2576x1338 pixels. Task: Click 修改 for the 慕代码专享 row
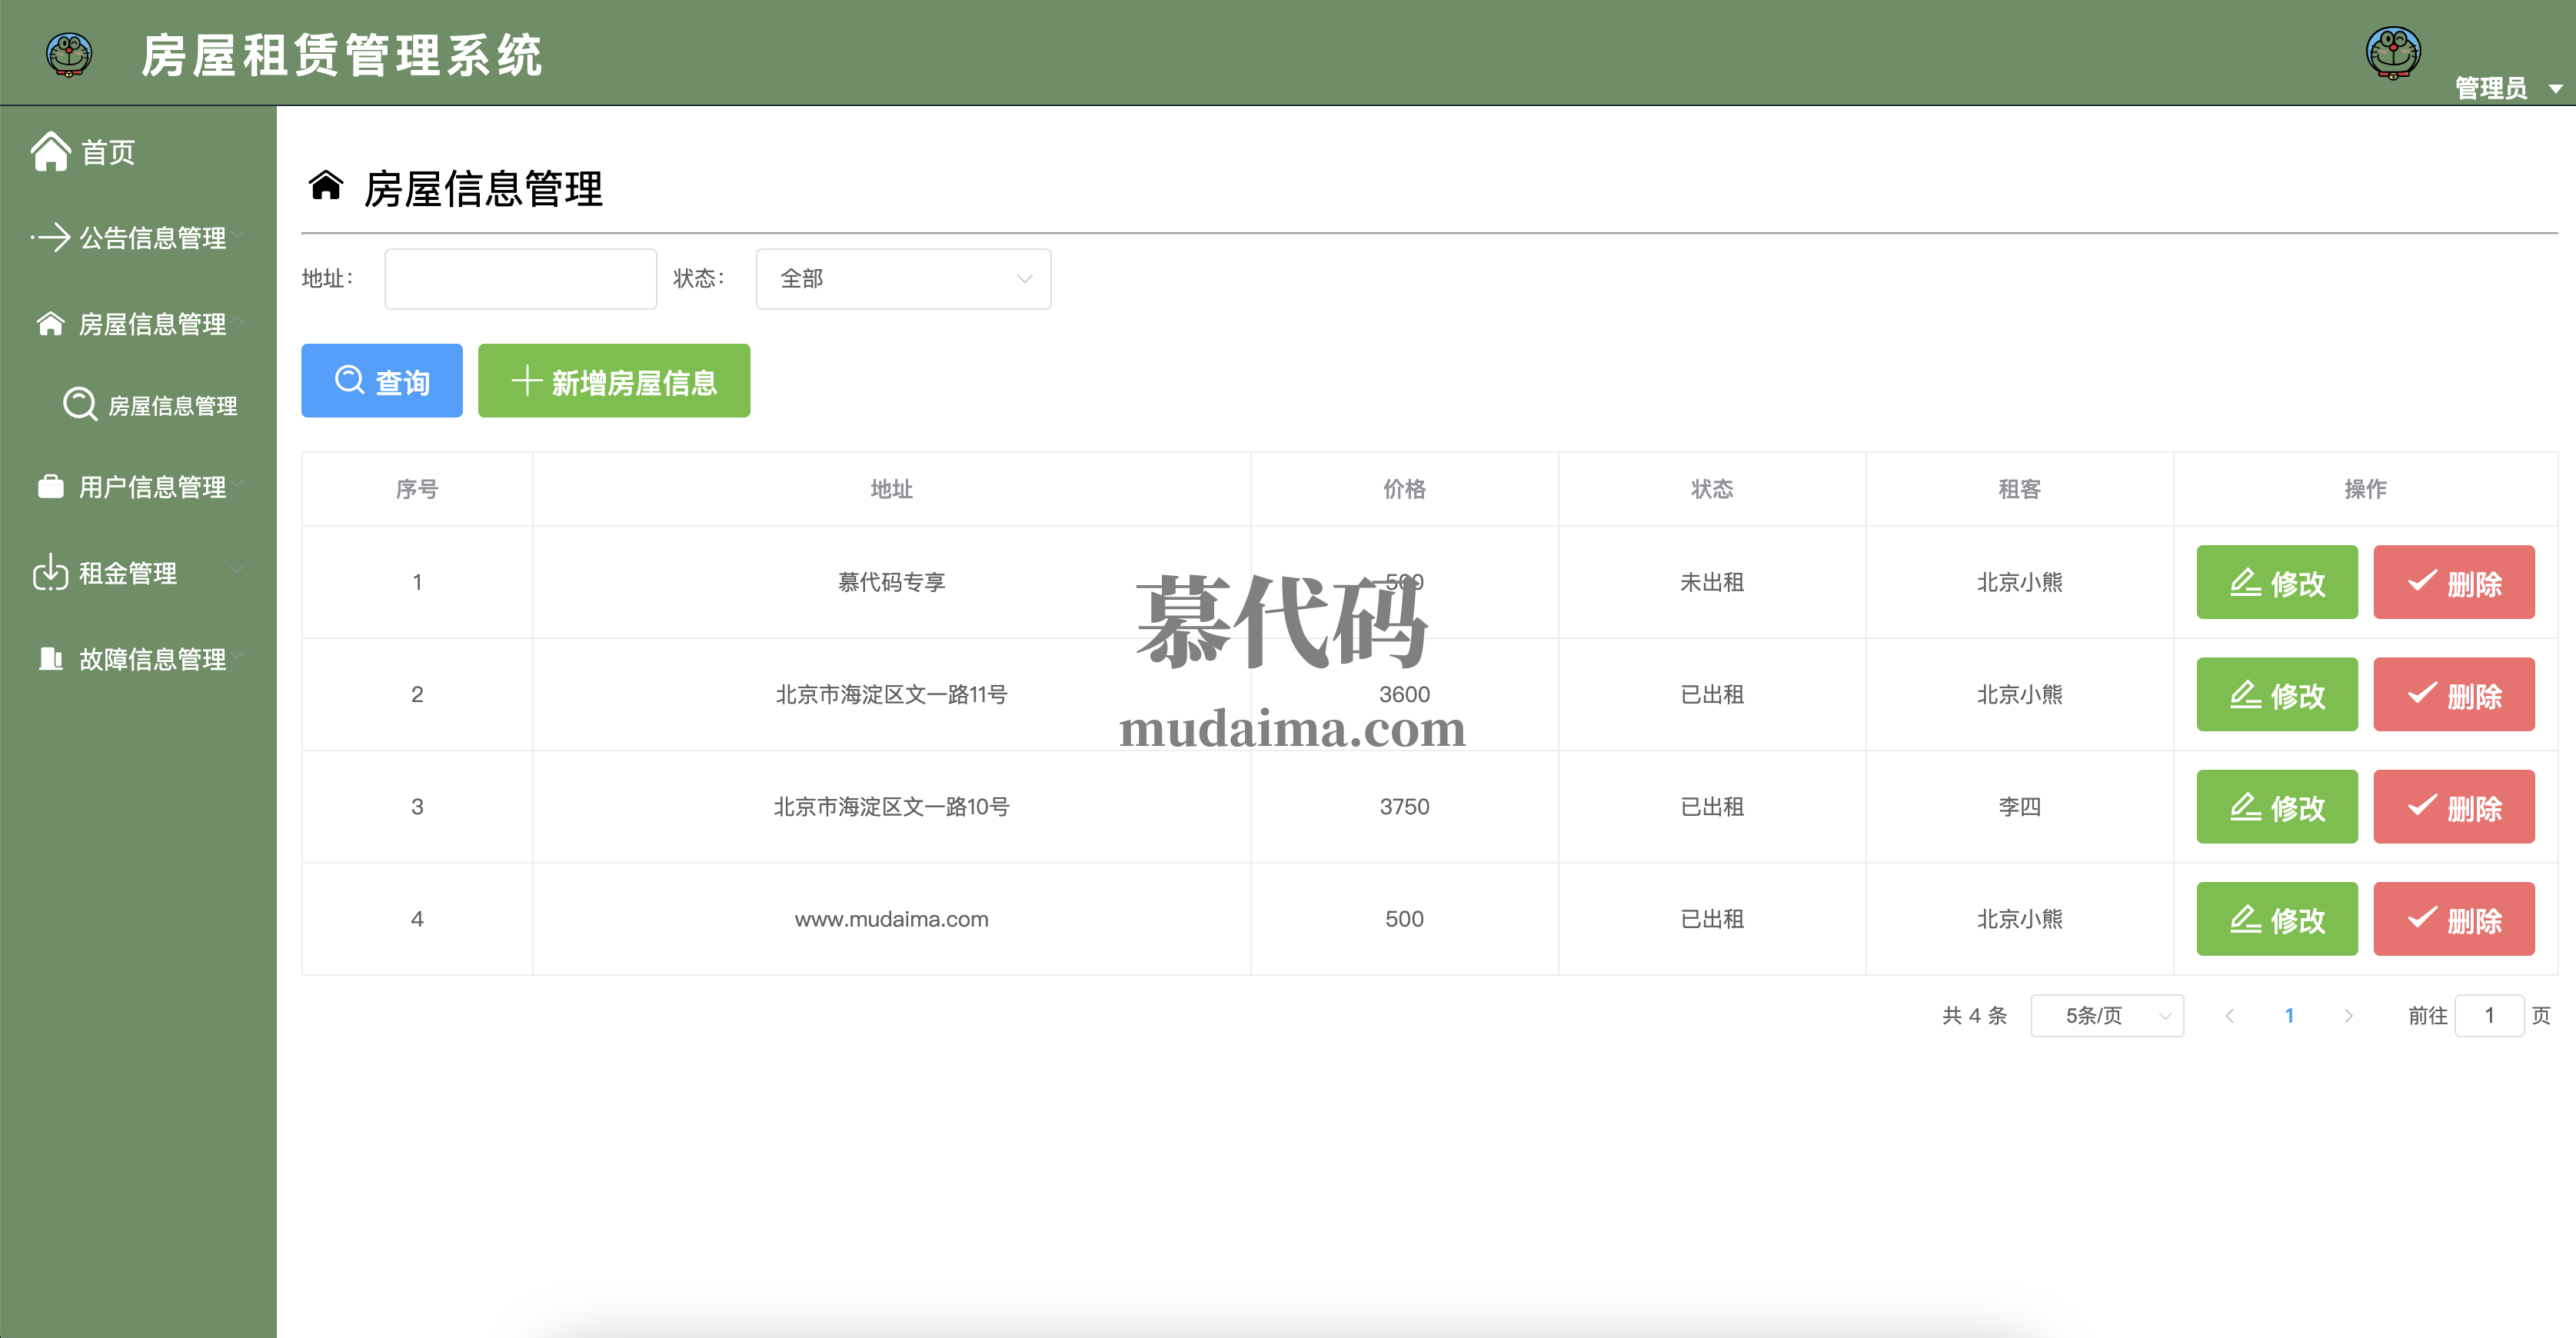point(2276,582)
